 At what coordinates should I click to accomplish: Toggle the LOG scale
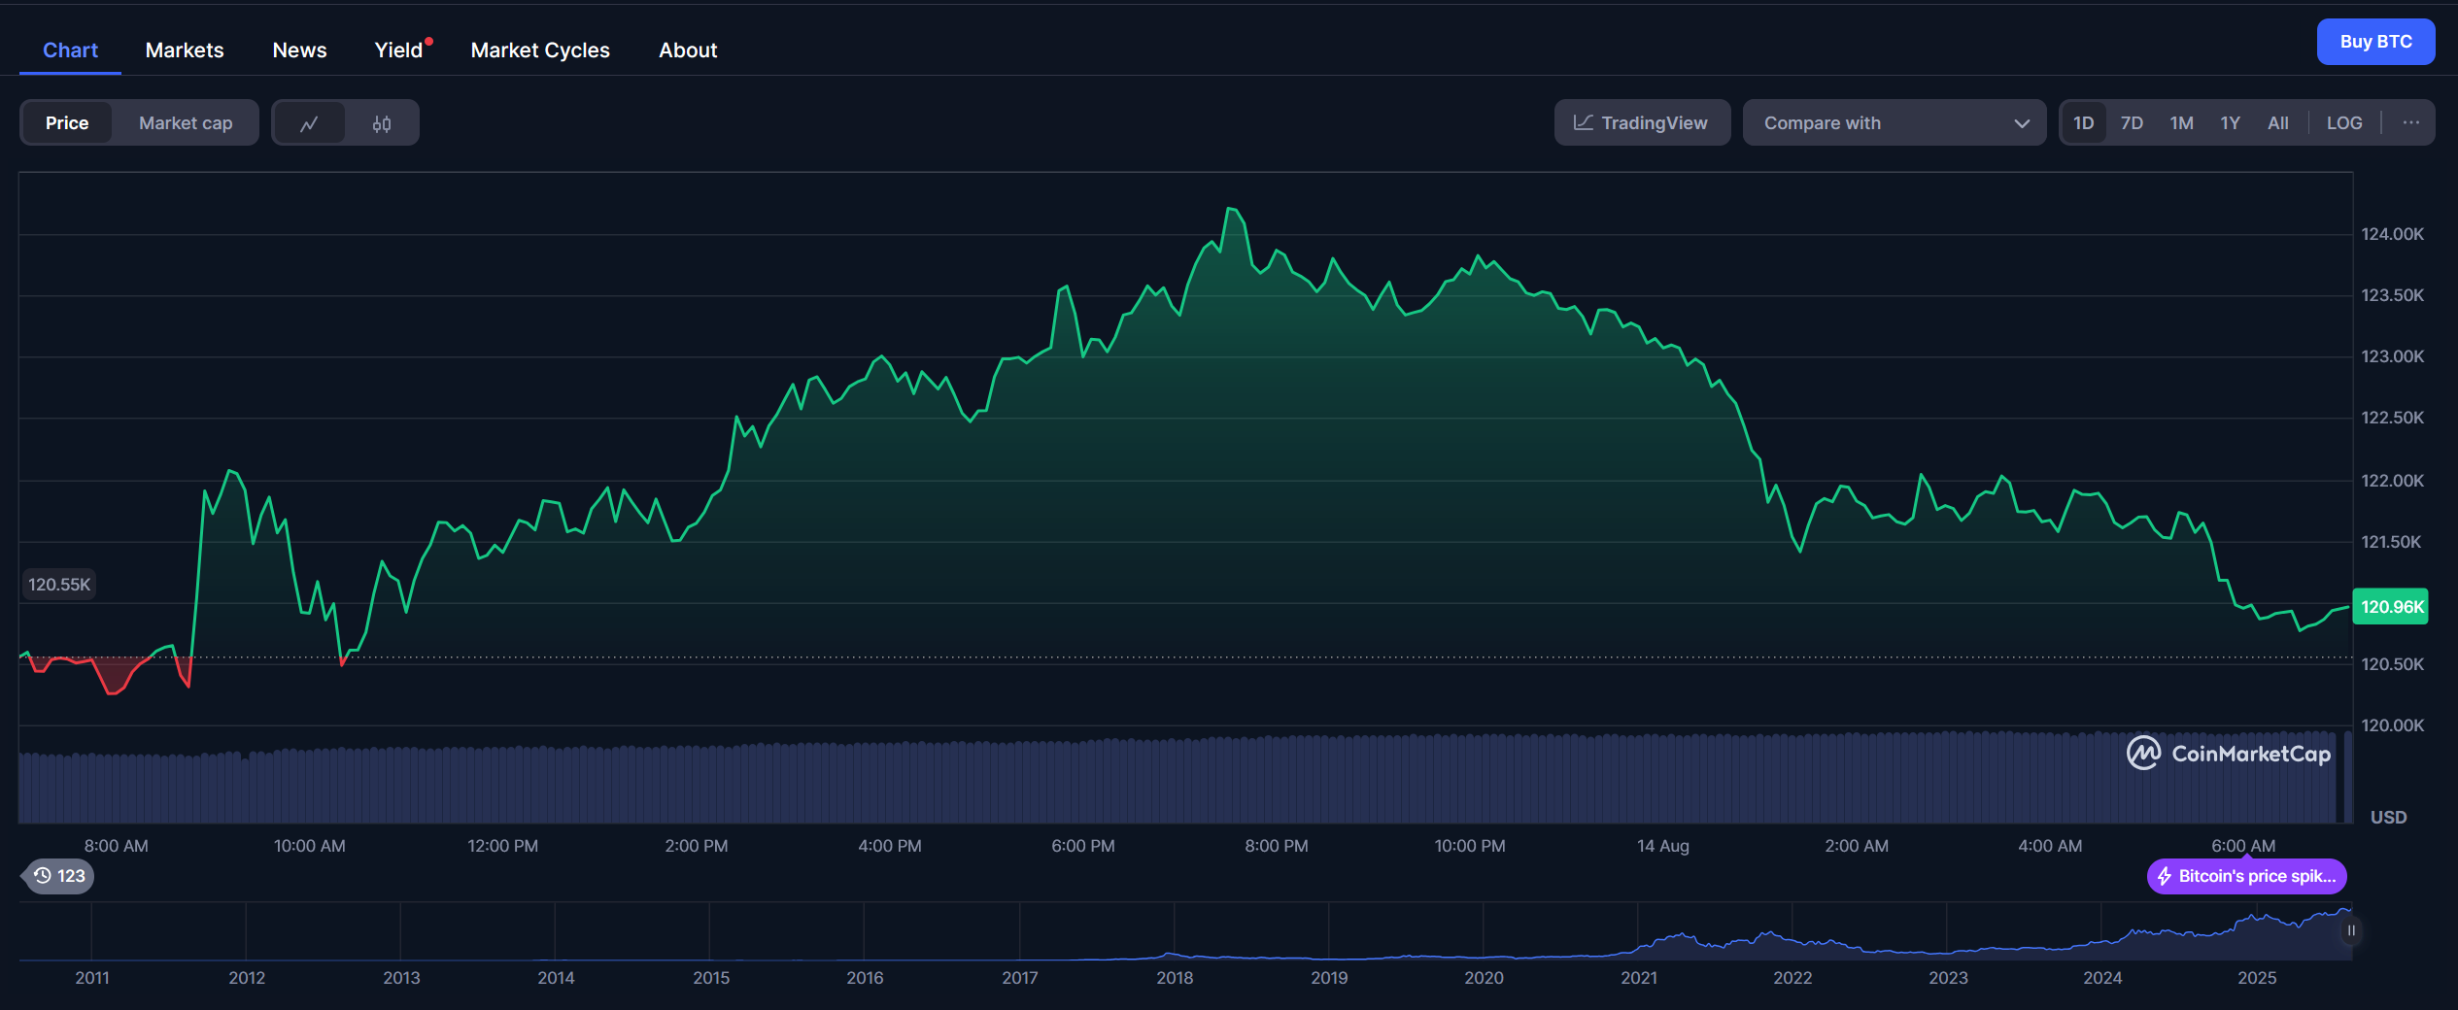[x=2343, y=123]
